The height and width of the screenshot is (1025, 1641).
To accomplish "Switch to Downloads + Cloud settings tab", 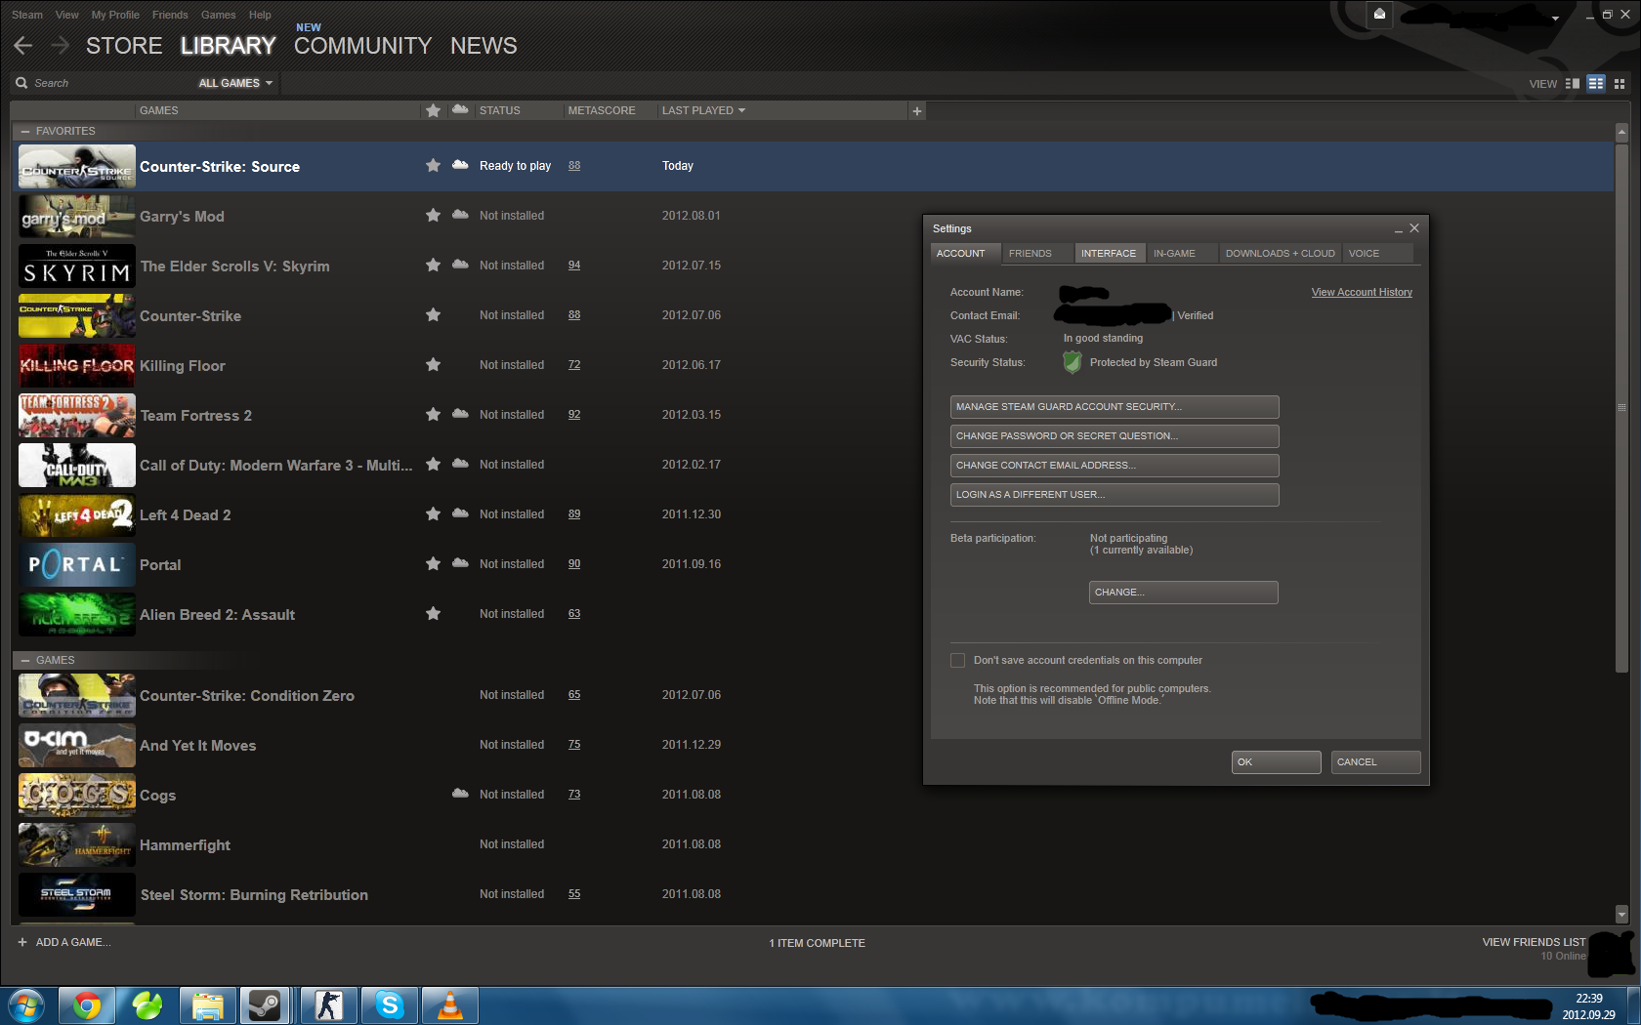I will pos(1281,254).
